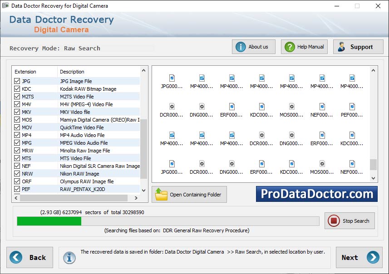Toggle the MKV Video file checkbox
The width and height of the screenshot is (389, 274).
click(x=18, y=112)
